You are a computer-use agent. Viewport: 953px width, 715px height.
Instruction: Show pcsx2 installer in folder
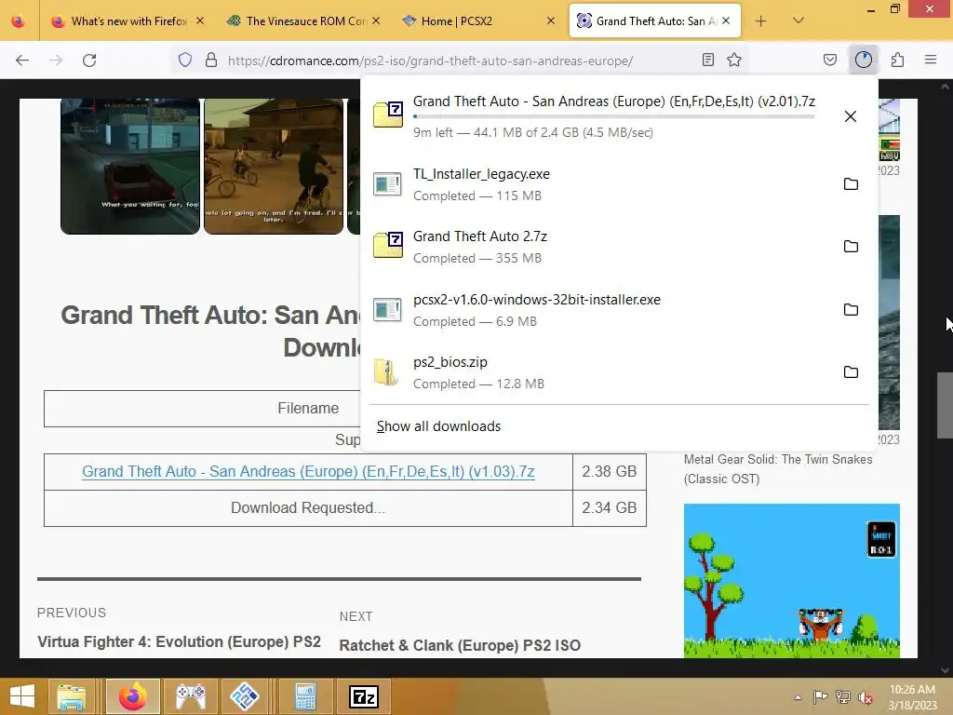[851, 309]
